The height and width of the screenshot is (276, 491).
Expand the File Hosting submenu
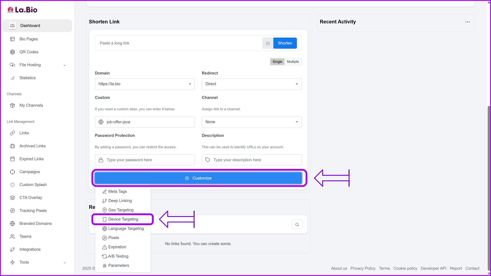pyautogui.click(x=64, y=65)
